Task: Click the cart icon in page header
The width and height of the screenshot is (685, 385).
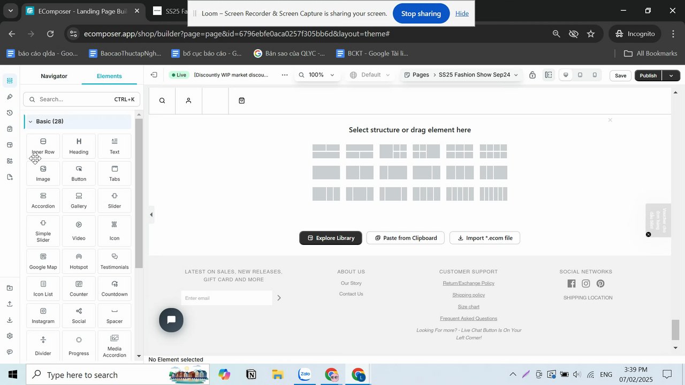Action: point(242,101)
